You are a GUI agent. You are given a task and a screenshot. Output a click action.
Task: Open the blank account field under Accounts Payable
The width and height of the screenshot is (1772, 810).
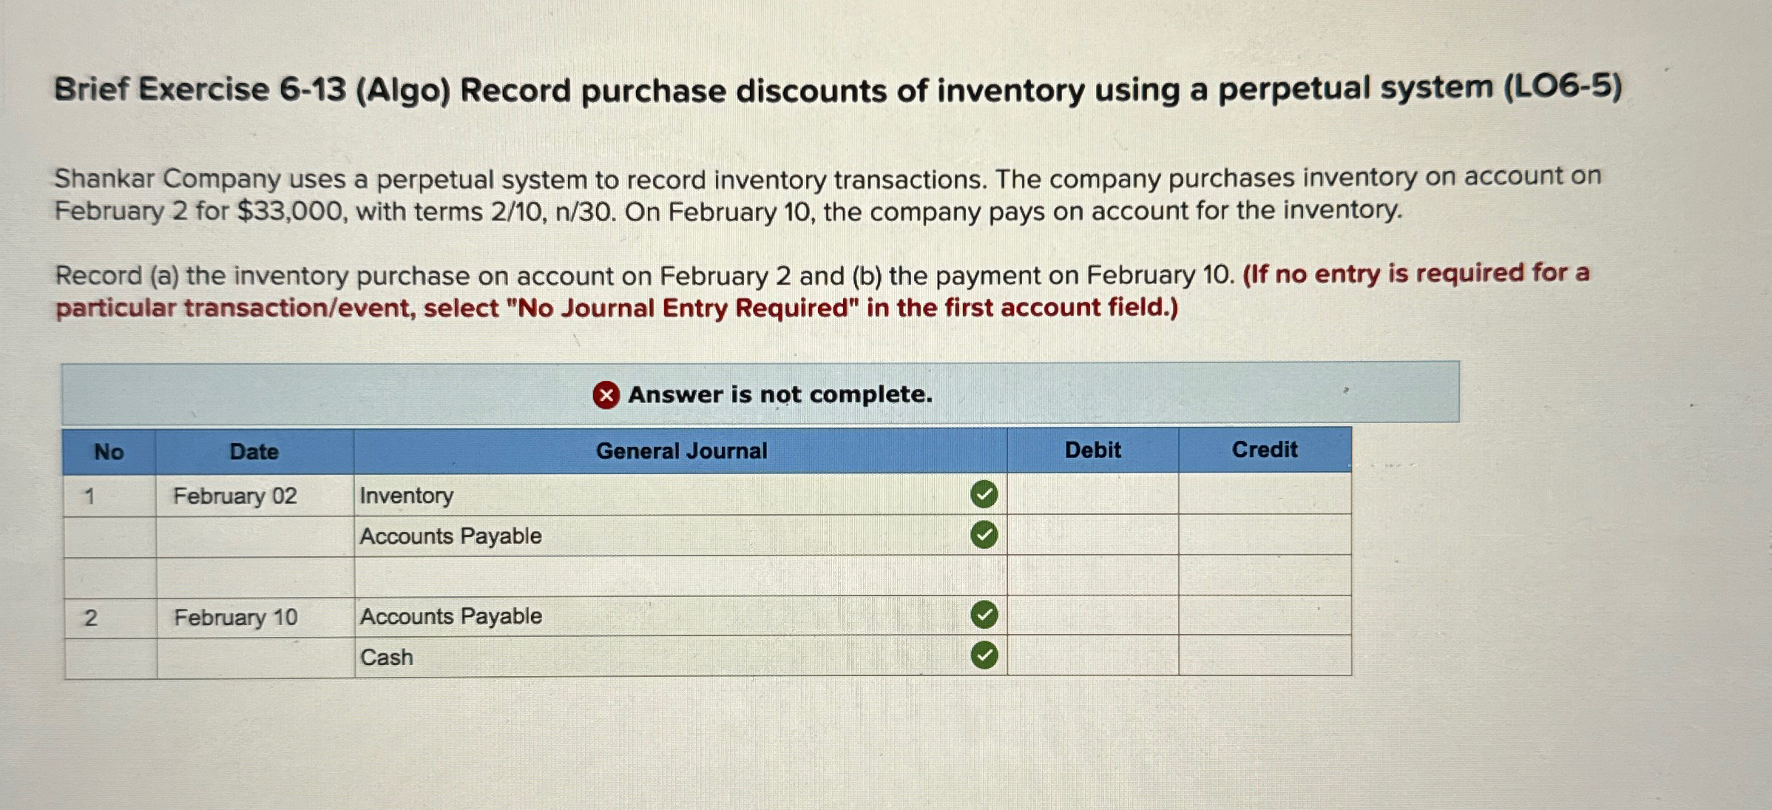pos(666,576)
